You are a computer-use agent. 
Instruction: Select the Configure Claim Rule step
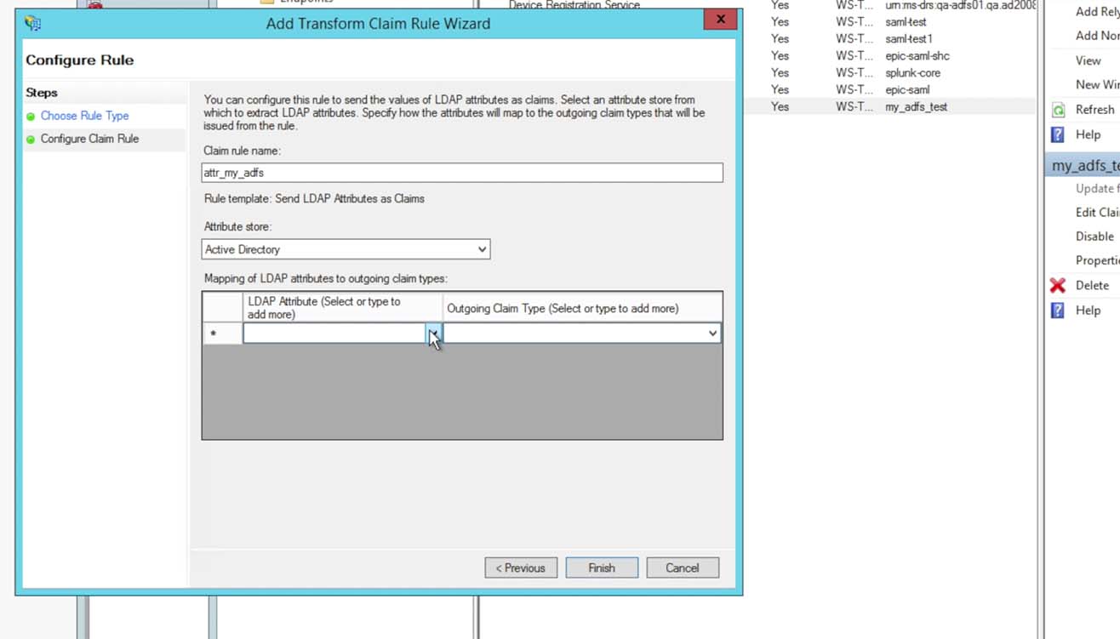pyautogui.click(x=89, y=139)
